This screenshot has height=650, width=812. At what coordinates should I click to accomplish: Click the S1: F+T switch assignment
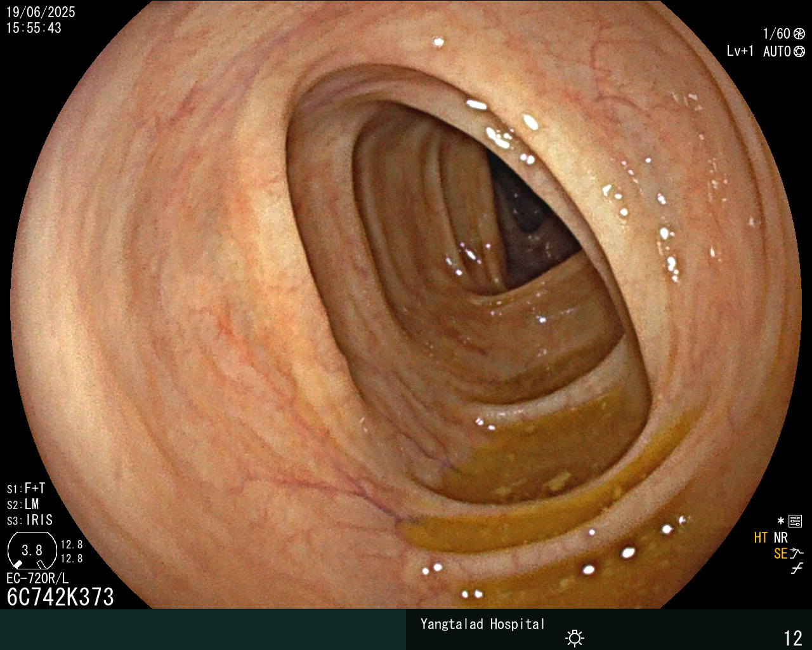point(26,489)
